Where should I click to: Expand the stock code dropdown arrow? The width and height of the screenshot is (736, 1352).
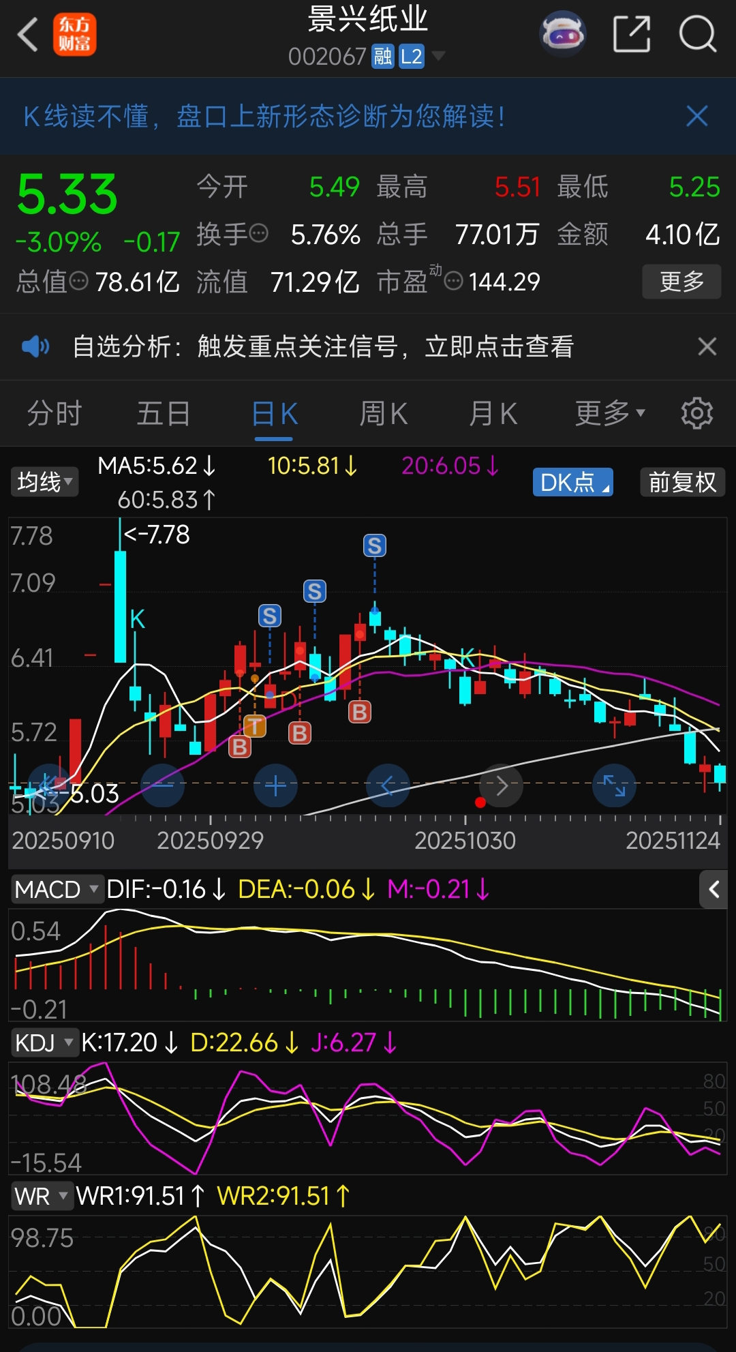pos(438,55)
